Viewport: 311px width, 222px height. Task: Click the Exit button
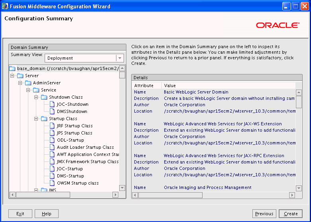click(x=20, y=214)
